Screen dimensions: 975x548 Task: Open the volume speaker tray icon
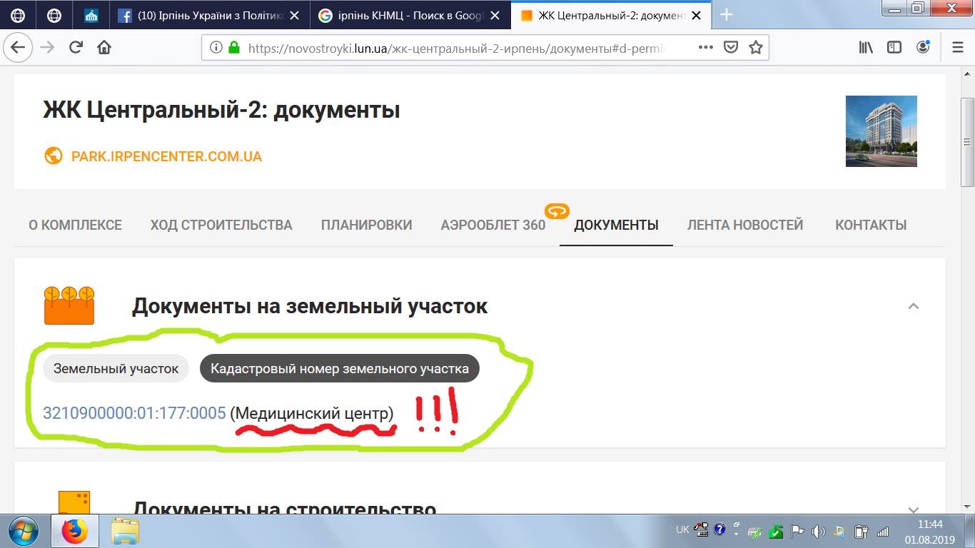818,531
